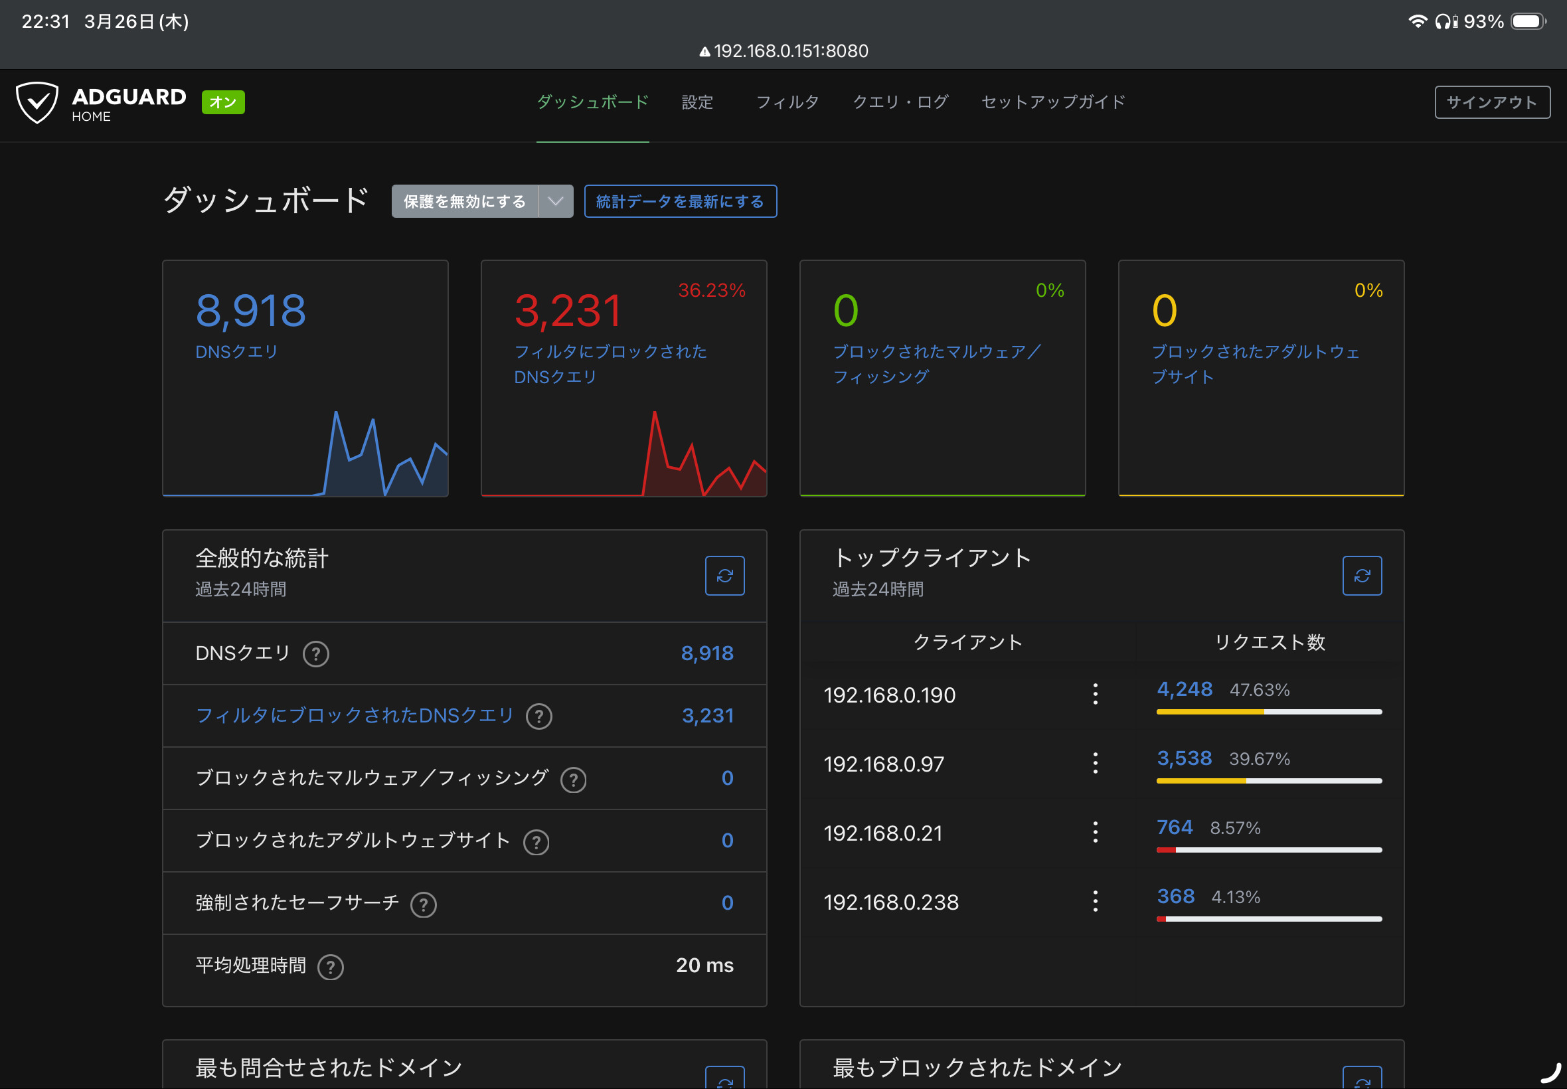The height and width of the screenshot is (1089, 1567).
Task: Click the green オン protection status badge
Action: [223, 102]
